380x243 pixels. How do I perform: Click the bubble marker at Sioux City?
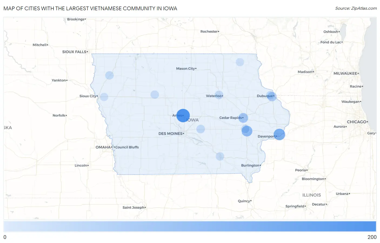click(104, 97)
